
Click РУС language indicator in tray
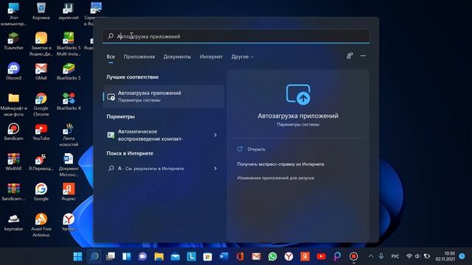pyautogui.click(x=395, y=256)
